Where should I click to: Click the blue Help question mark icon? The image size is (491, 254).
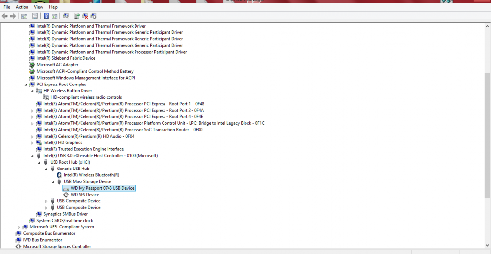click(46, 16)
